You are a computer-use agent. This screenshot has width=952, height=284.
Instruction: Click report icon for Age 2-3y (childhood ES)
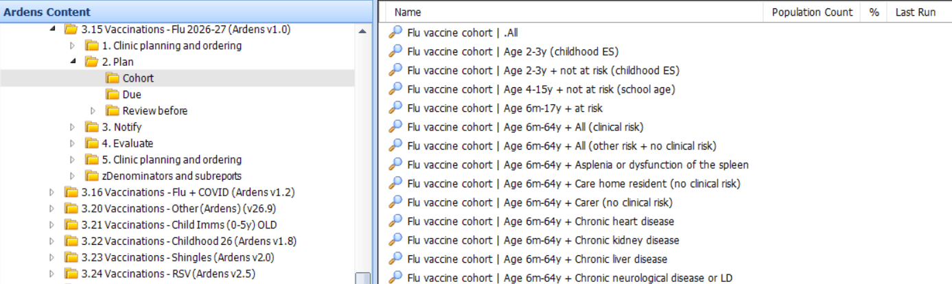coord(395,51)
